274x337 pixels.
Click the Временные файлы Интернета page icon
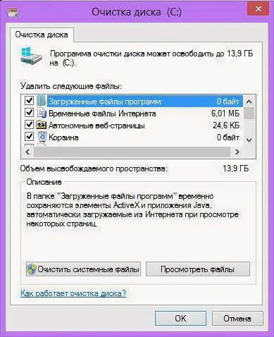pyautogui.click(x=42, y=113)
